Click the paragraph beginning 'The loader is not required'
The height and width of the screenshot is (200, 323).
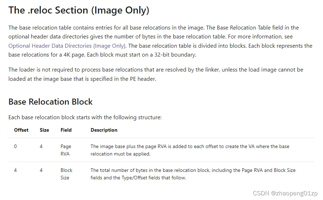click(156, 74)
